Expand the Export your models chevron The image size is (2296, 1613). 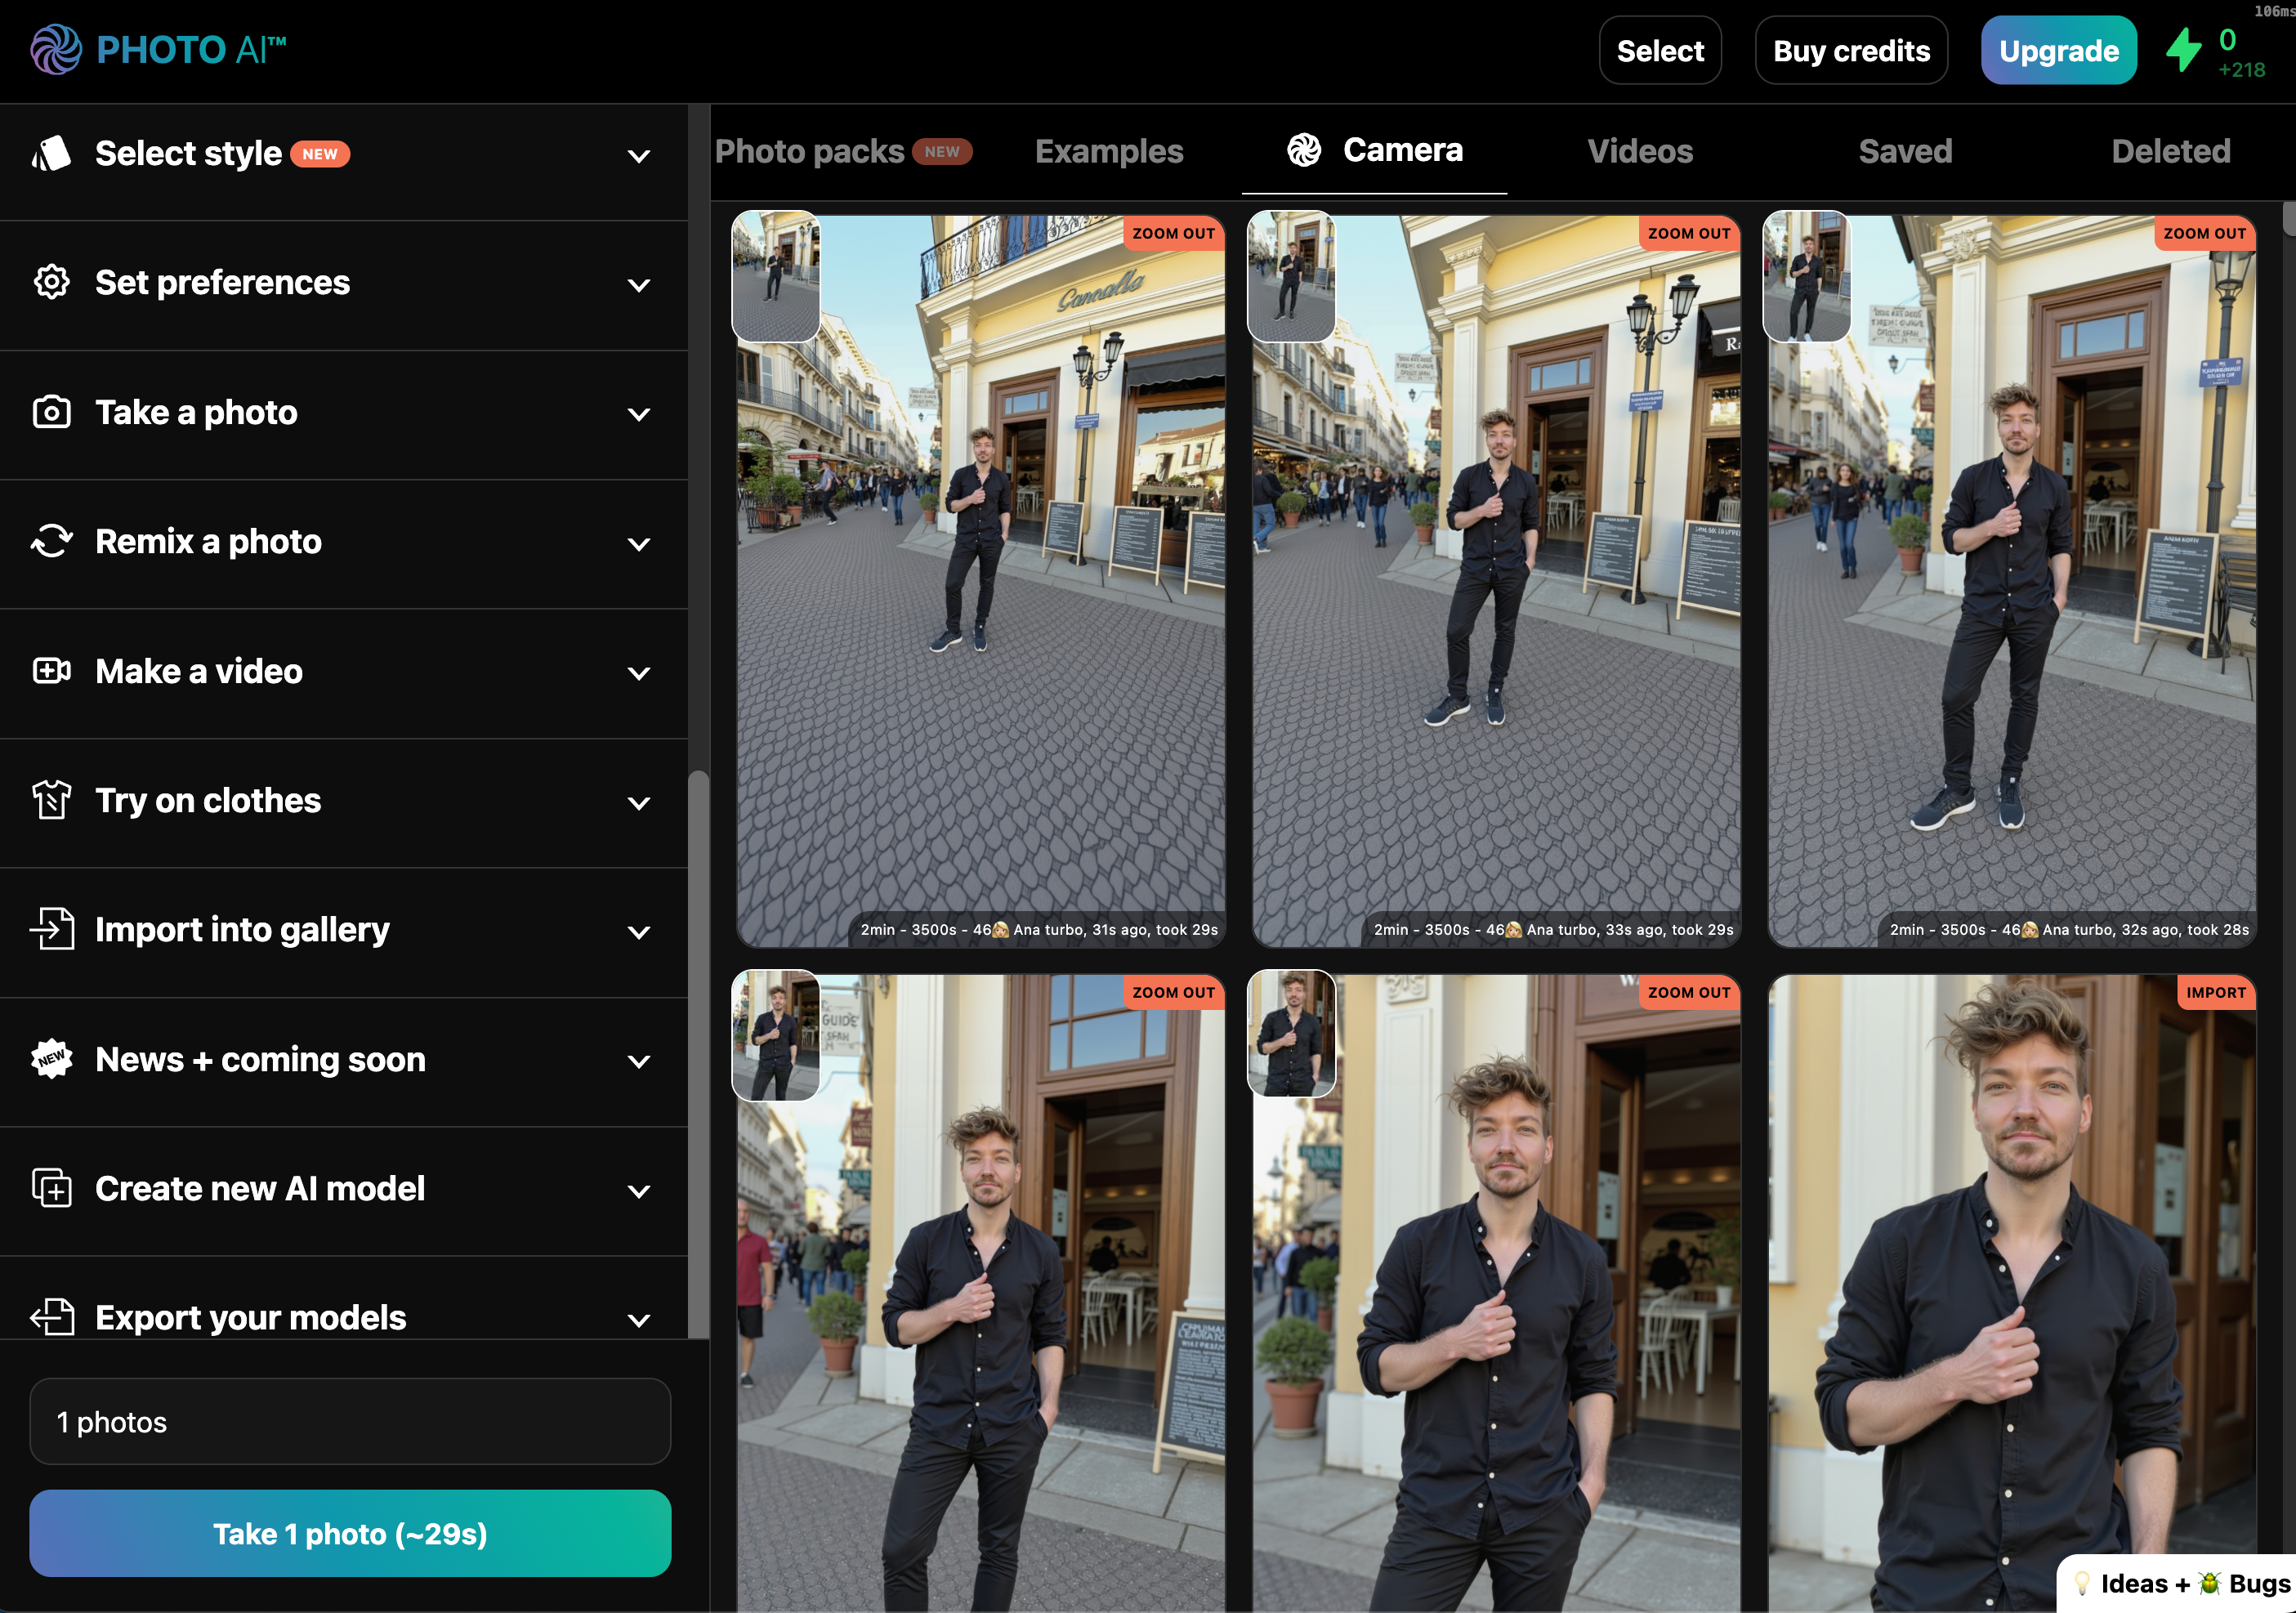pos(638,1320)
